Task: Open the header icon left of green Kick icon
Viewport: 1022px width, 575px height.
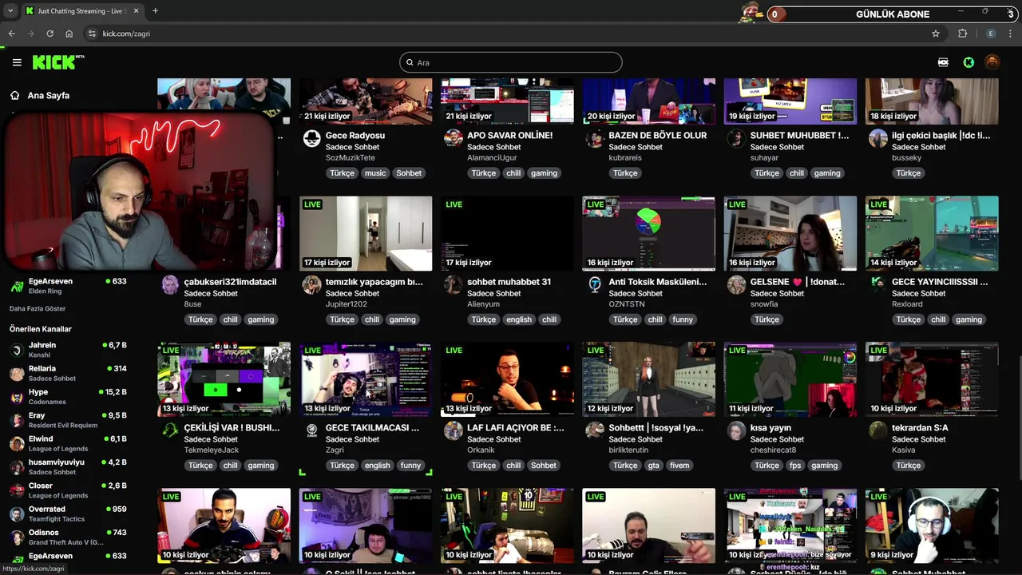Action: (943, 62)
